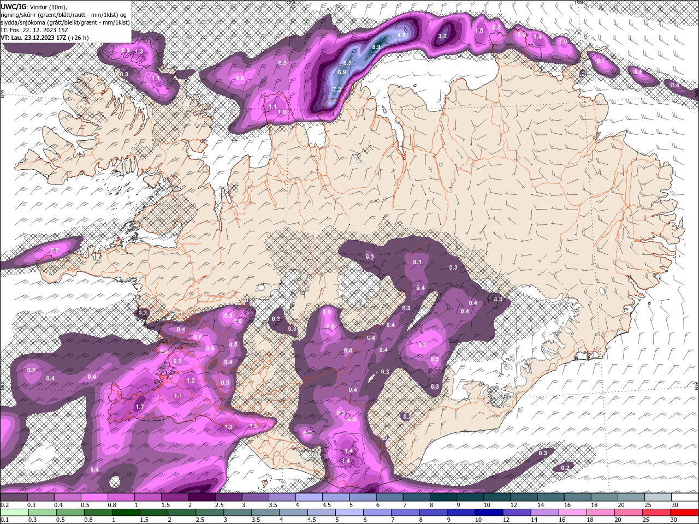The height and width of the screenshot is (524, 699).
Task: Click the 'slydda/snjókoma' legend description line
Action: click(x=65, y=22)
